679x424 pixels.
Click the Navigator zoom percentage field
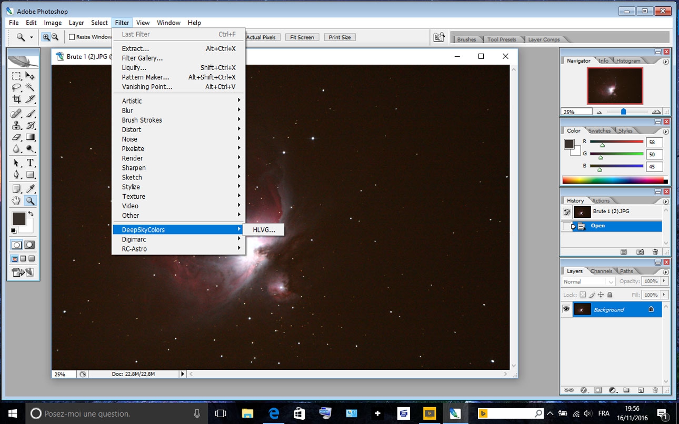point(576,112)
